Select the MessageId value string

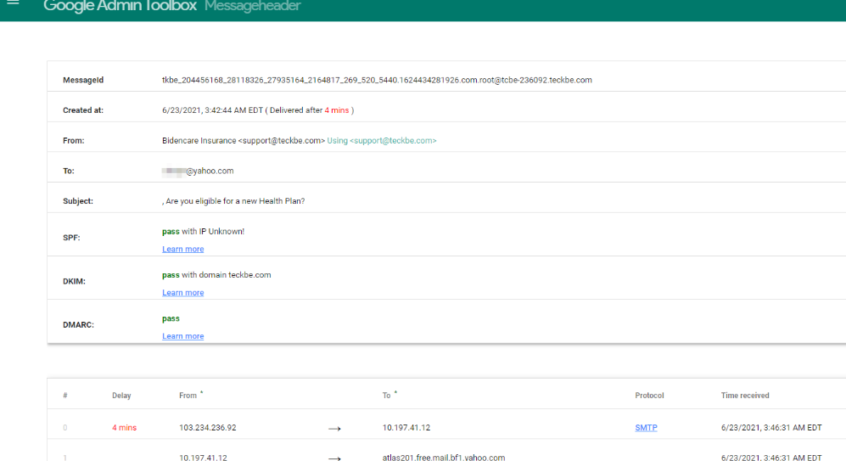click(377, 80)
